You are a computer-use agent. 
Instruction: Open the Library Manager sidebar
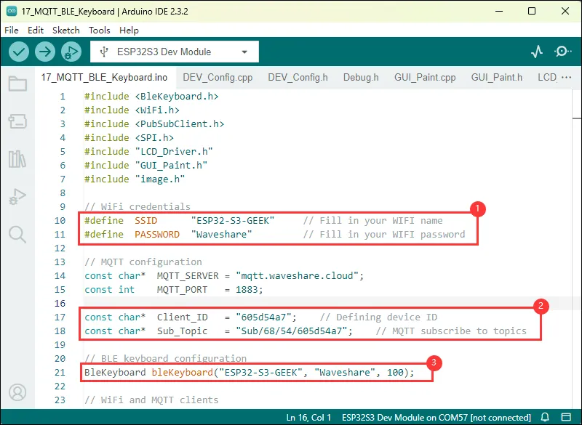tap(17, 158)
